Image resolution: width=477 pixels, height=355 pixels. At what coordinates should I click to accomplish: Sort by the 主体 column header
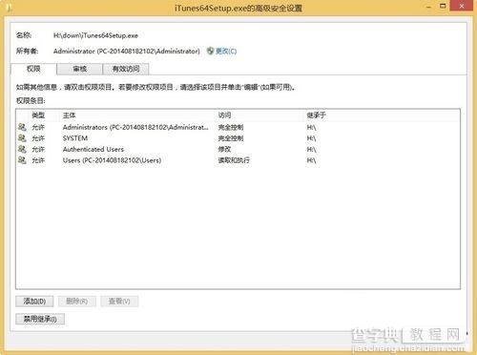pos(69,115)
